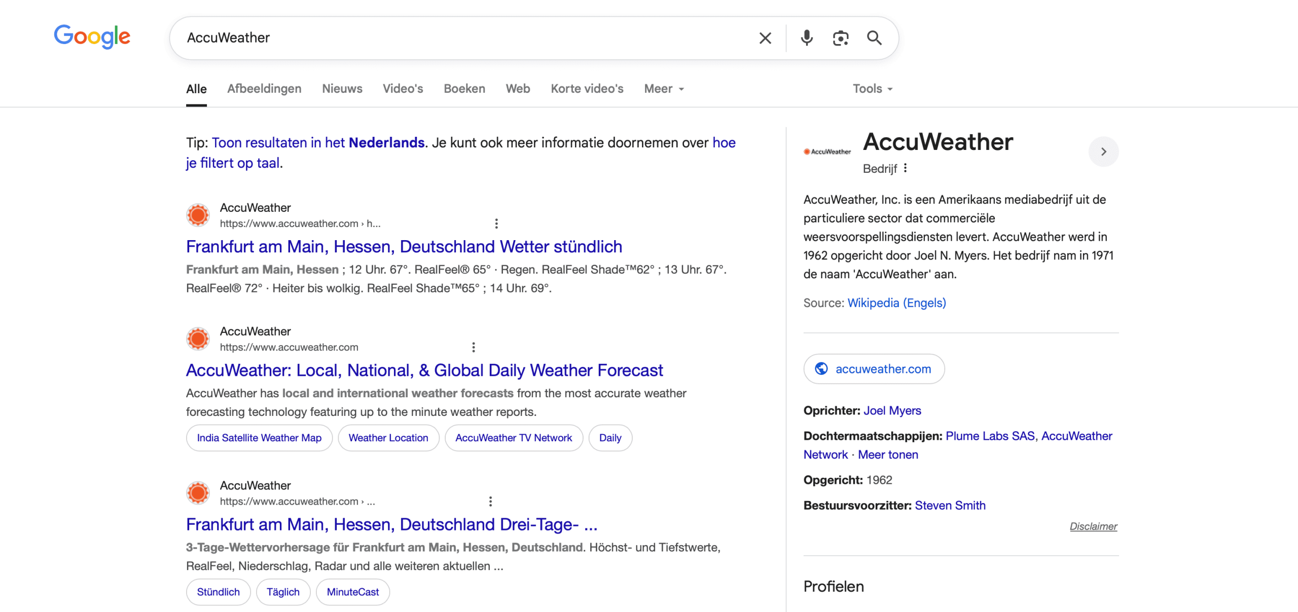Click the Weather Location chip

click(x=388, y=438)
